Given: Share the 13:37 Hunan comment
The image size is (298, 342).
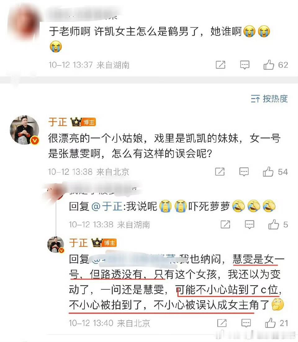Looking at the screenshot, I should pos(220,65).
